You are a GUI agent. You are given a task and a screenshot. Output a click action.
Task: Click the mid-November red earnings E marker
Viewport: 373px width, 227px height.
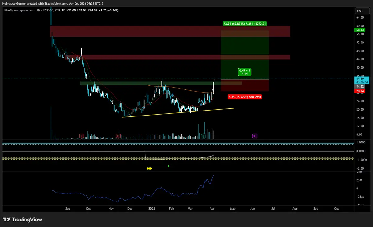118,136
